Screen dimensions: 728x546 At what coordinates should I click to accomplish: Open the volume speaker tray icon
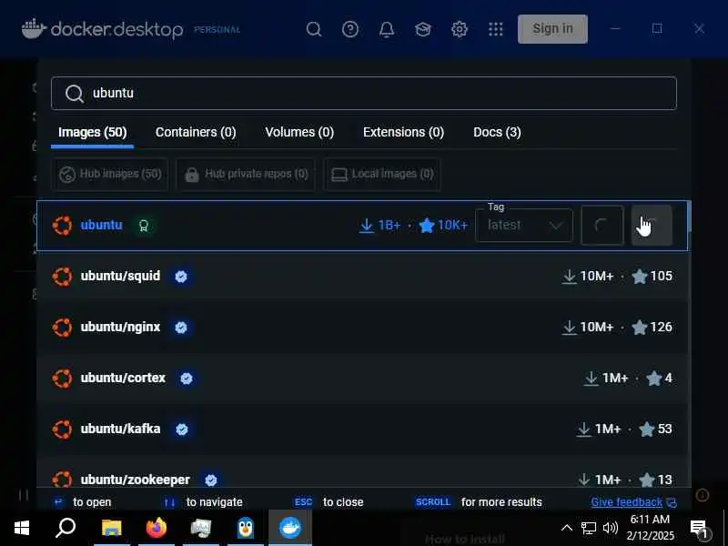(610, 528)
